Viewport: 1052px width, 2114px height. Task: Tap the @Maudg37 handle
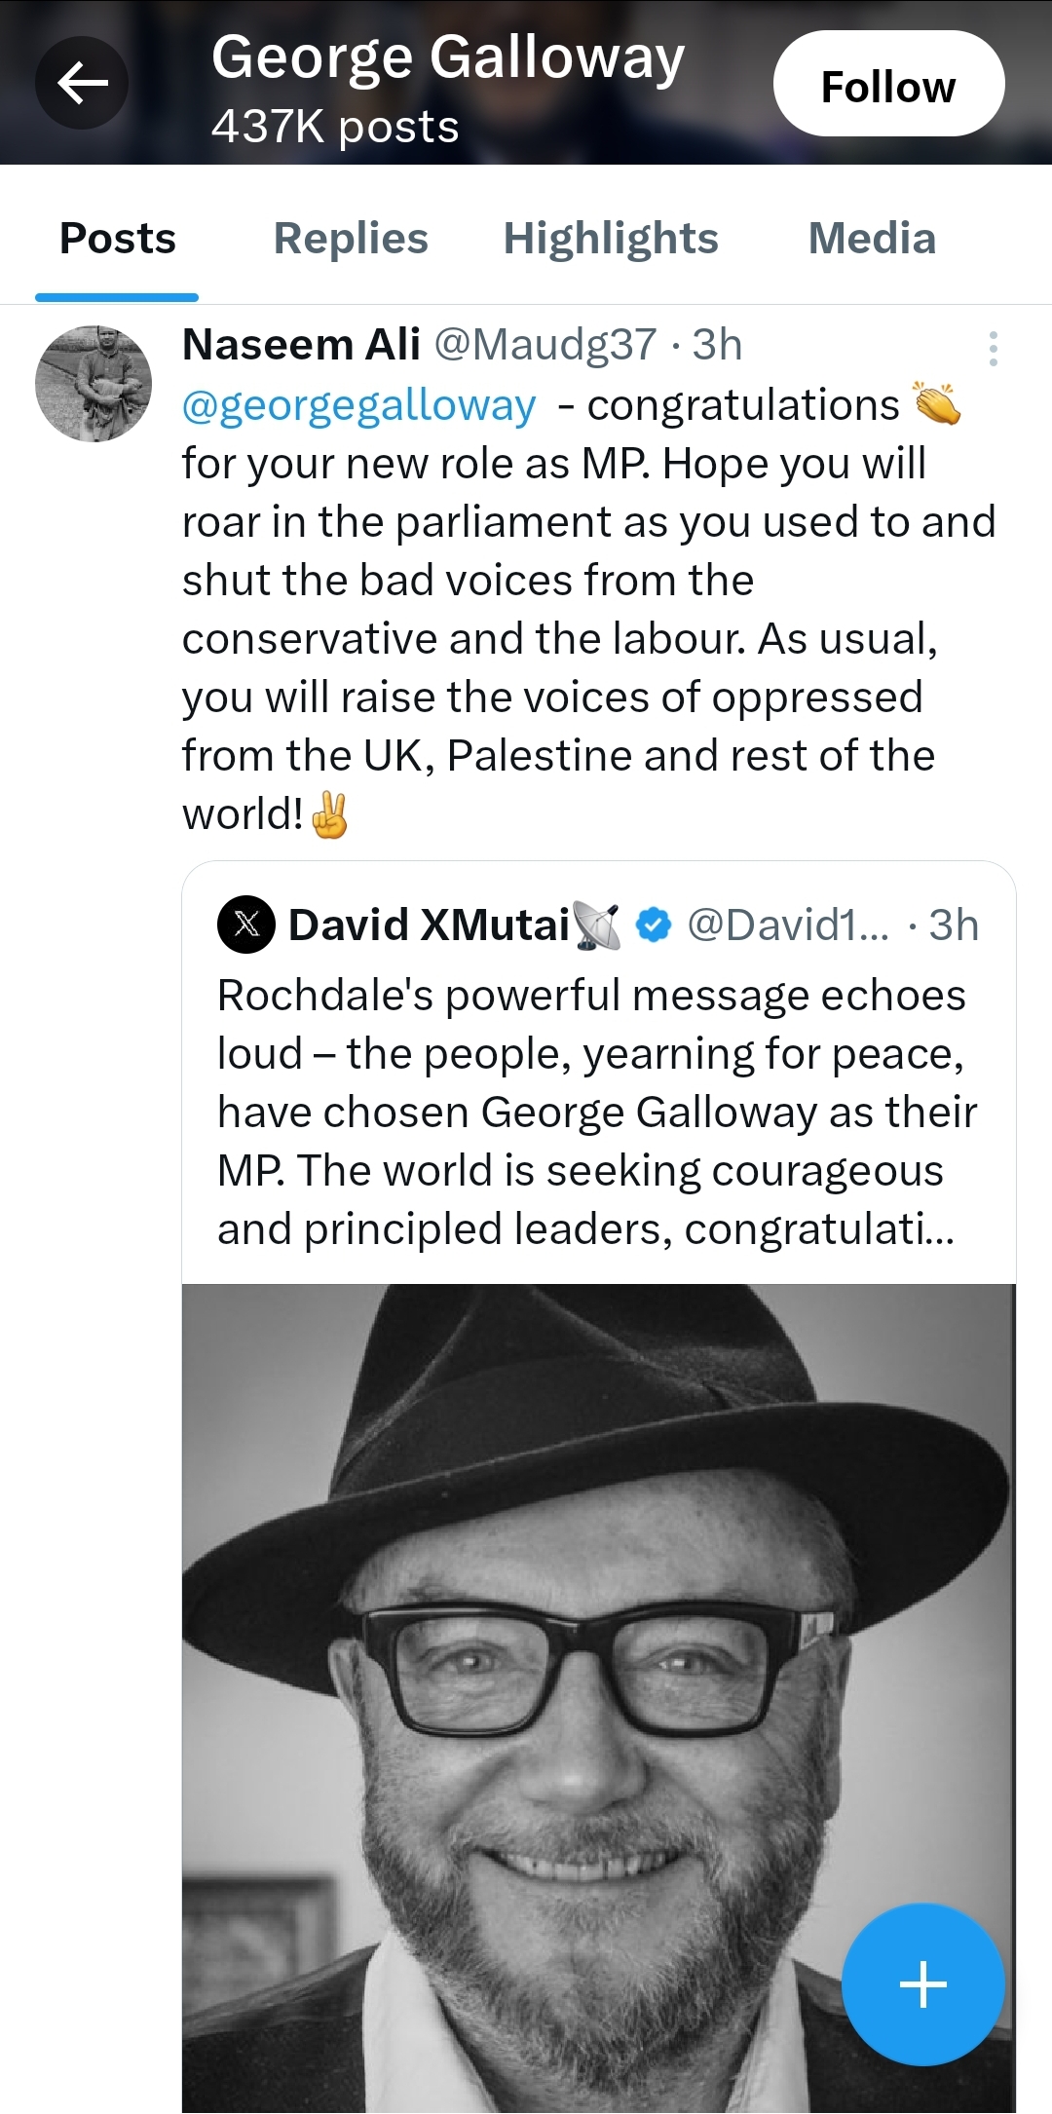545,345
